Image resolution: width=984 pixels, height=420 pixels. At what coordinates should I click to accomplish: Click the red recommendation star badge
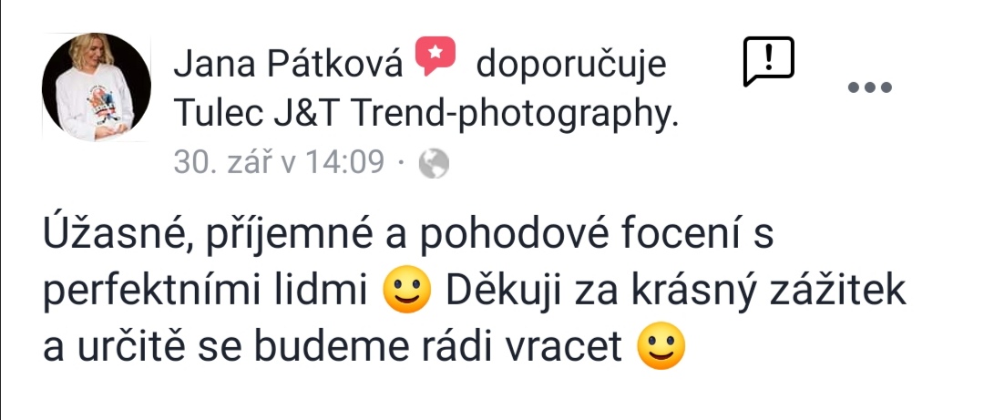[436, 56]
